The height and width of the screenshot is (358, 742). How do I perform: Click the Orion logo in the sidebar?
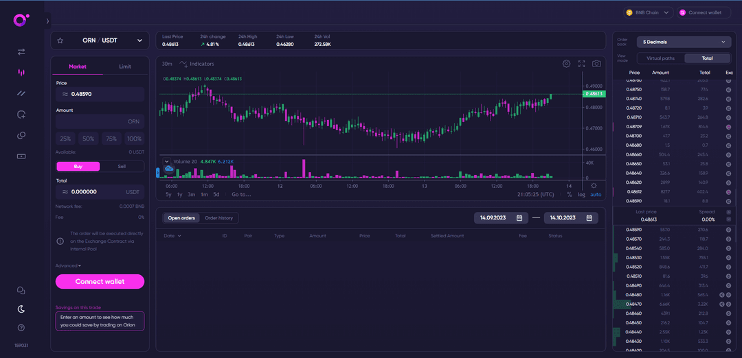[21, 19]
